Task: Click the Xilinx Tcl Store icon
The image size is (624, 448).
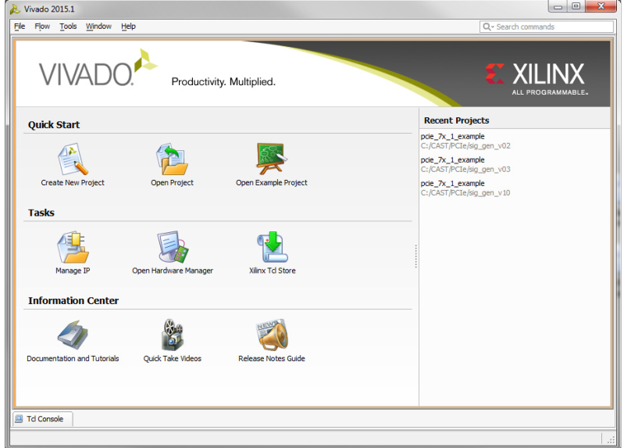Action: pyautogui.click(x=273, y=247)
